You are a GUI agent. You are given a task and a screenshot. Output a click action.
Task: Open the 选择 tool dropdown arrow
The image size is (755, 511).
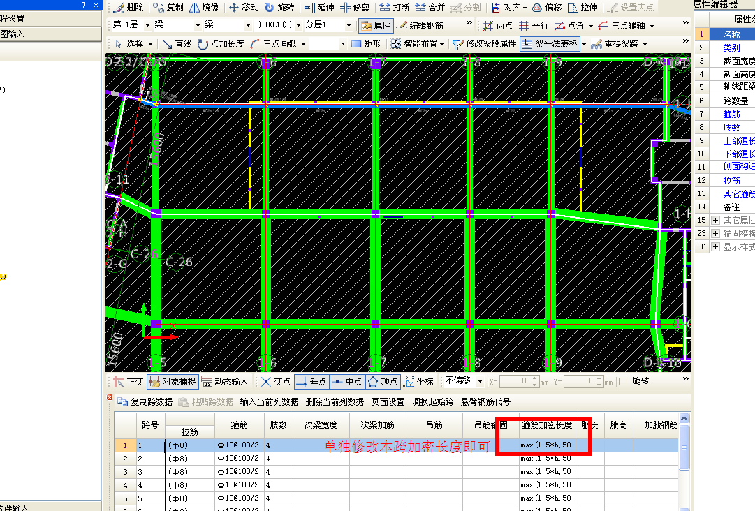click(x=150, y=44)
